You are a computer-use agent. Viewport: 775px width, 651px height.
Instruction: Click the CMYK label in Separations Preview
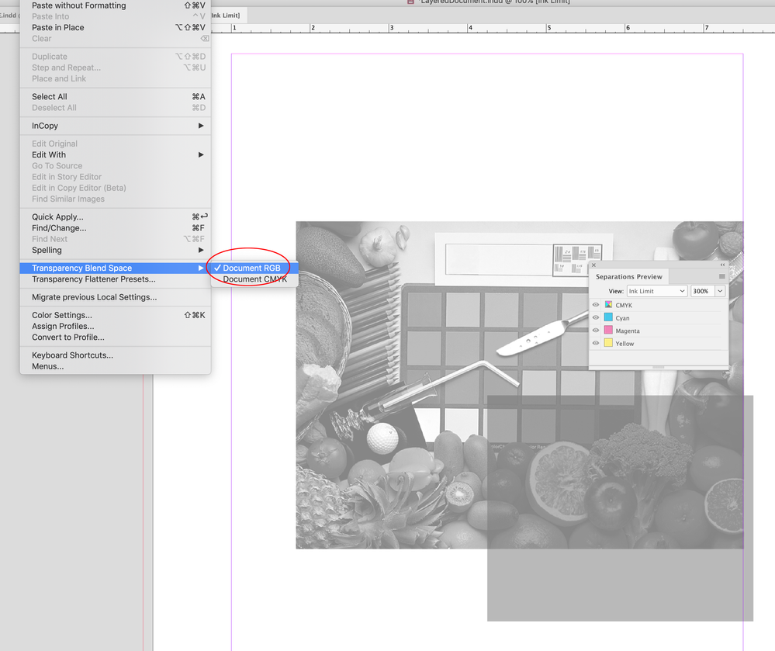(624, 305)
